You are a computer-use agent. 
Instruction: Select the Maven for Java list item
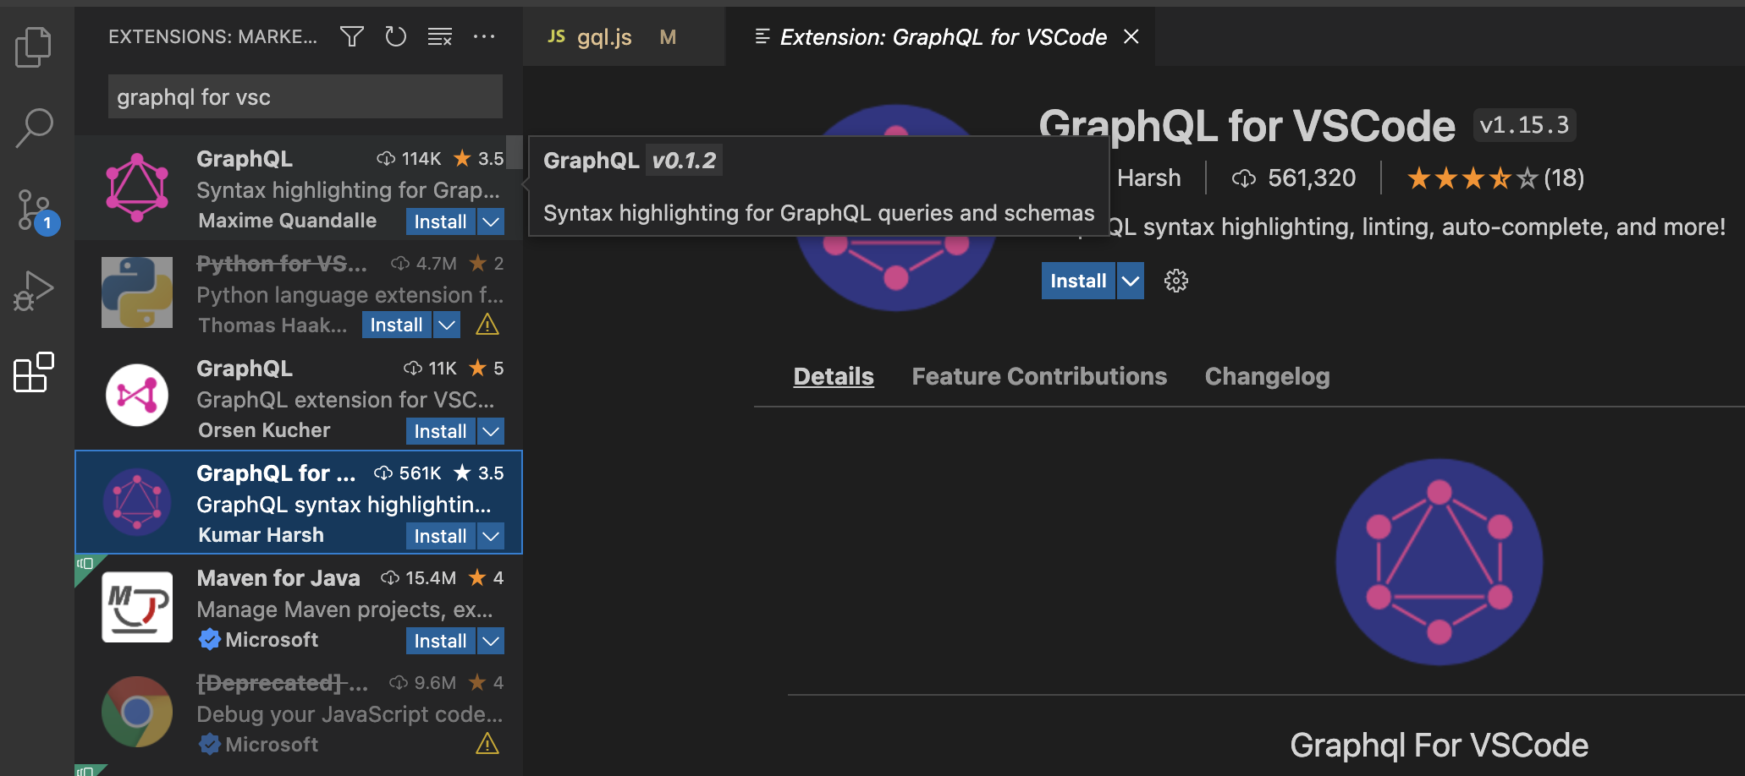(x=299, y=607)
